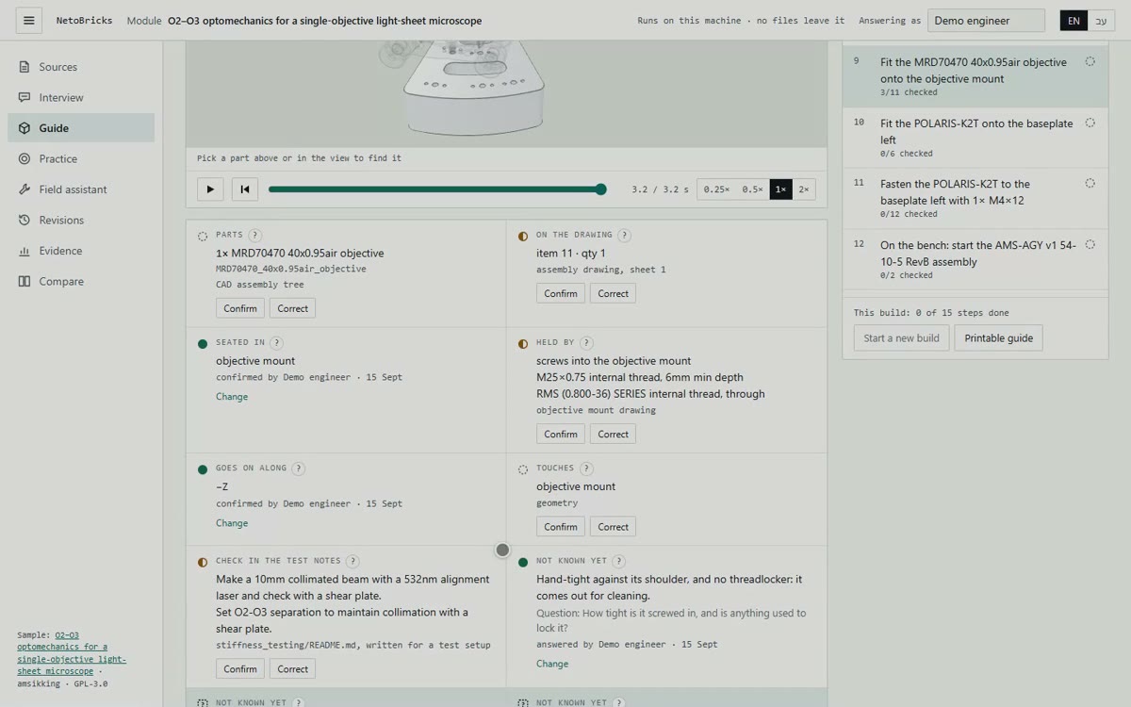1131x707 pixels.
Task: Switch language to EN
Action: (x=1074, y=21)
